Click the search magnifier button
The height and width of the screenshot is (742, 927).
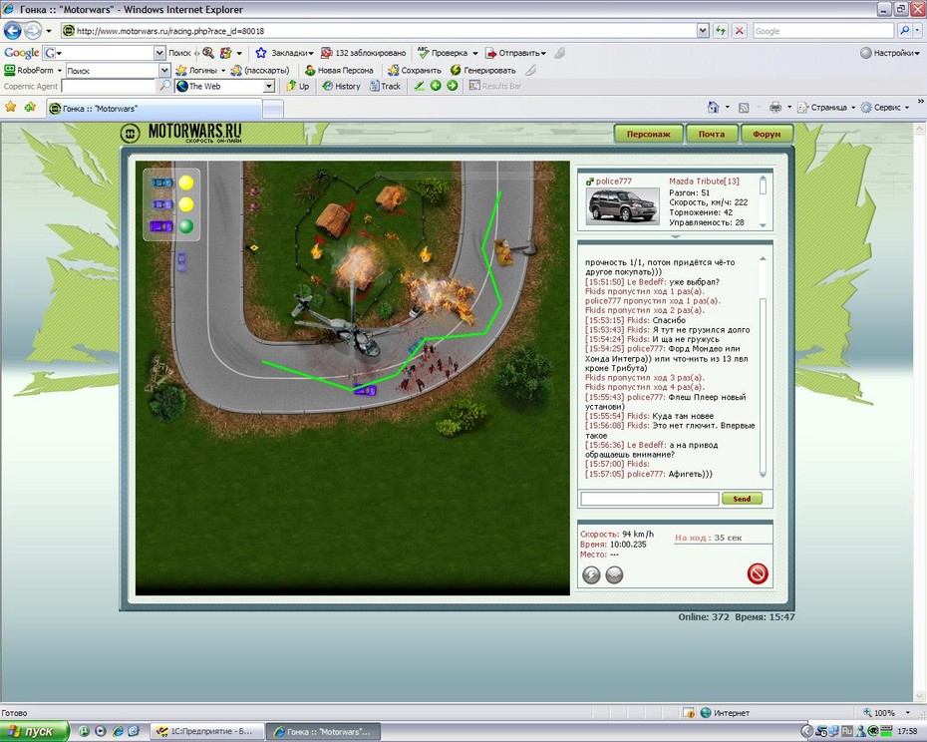click(x=904, y=31)
